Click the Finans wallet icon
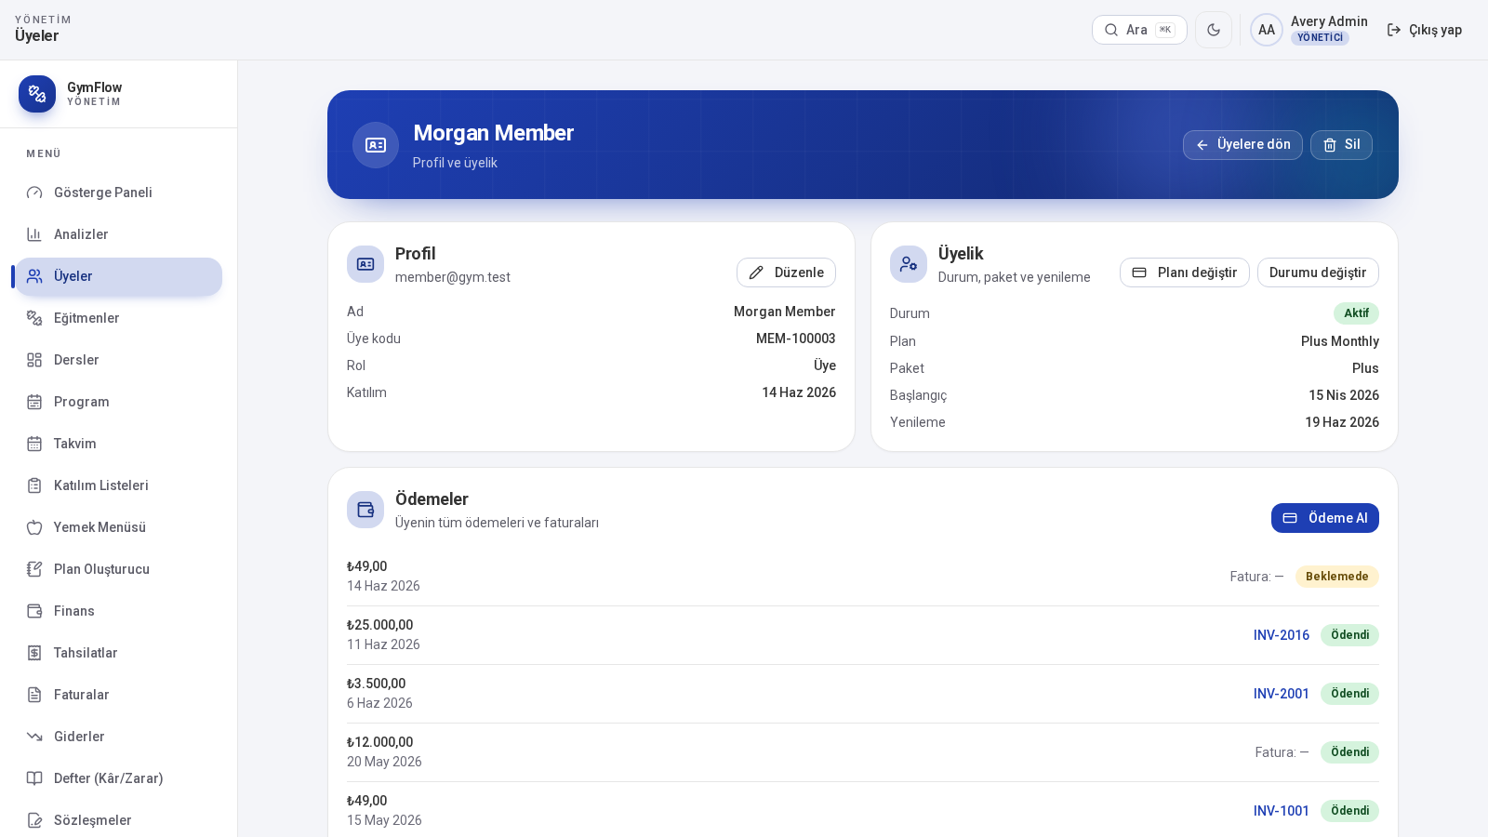 [x=34, y=611]
